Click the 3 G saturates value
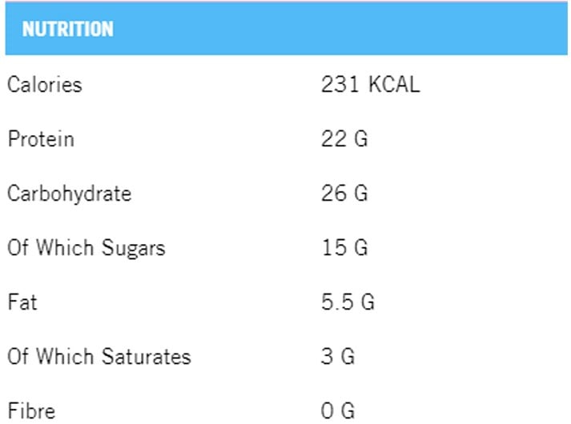The width and height of the screenshot is (571, 424). click(338, 357)
